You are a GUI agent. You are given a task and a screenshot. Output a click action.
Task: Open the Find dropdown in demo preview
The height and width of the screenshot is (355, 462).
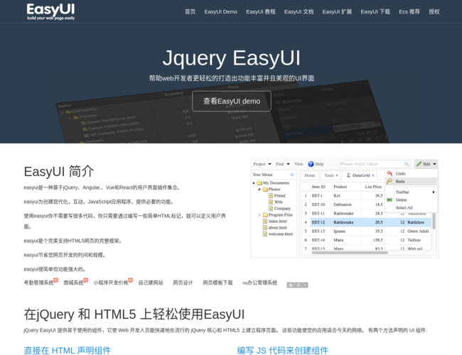tap(283, 164)
